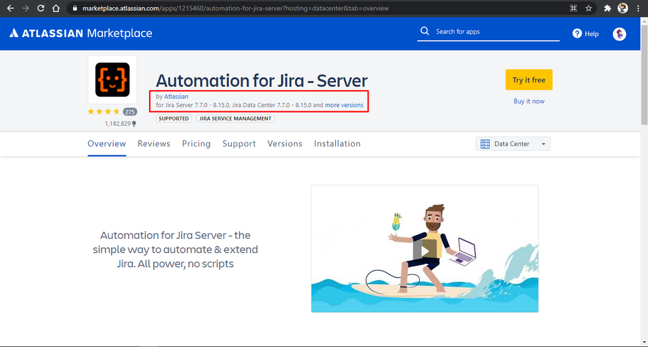Click the browser address bar URL

[235, 8]
